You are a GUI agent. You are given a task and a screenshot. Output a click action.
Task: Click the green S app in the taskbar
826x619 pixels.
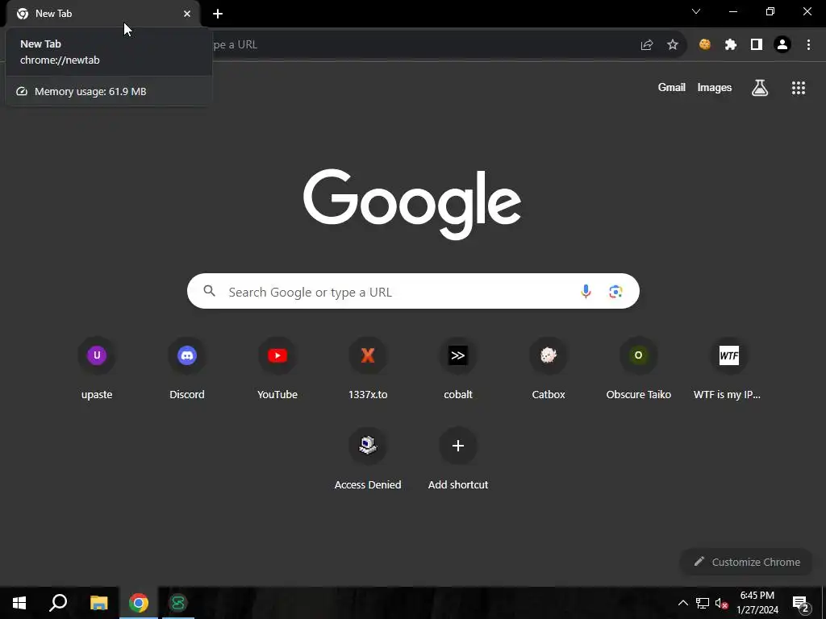(x=178, y=603)
